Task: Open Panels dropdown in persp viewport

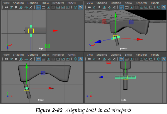Action: (x=154, y=3)
